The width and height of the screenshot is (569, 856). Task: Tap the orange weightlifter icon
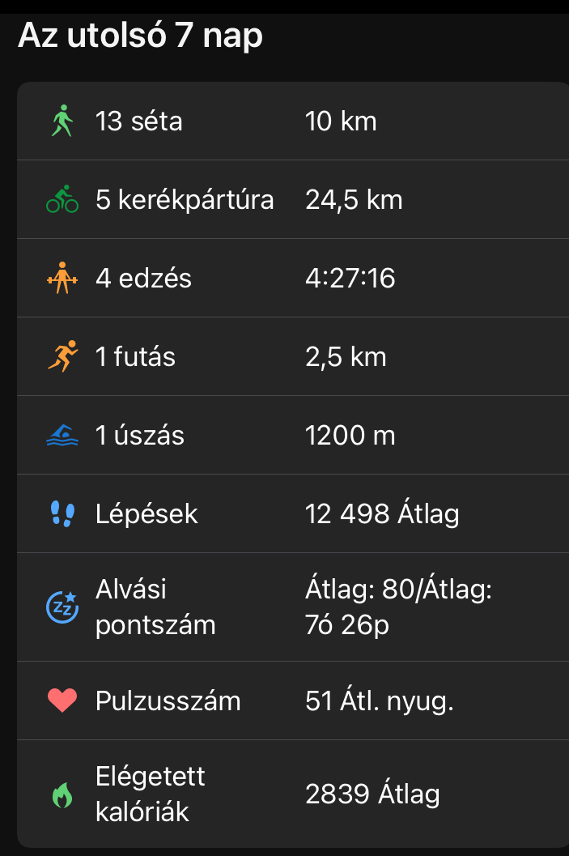62,279
